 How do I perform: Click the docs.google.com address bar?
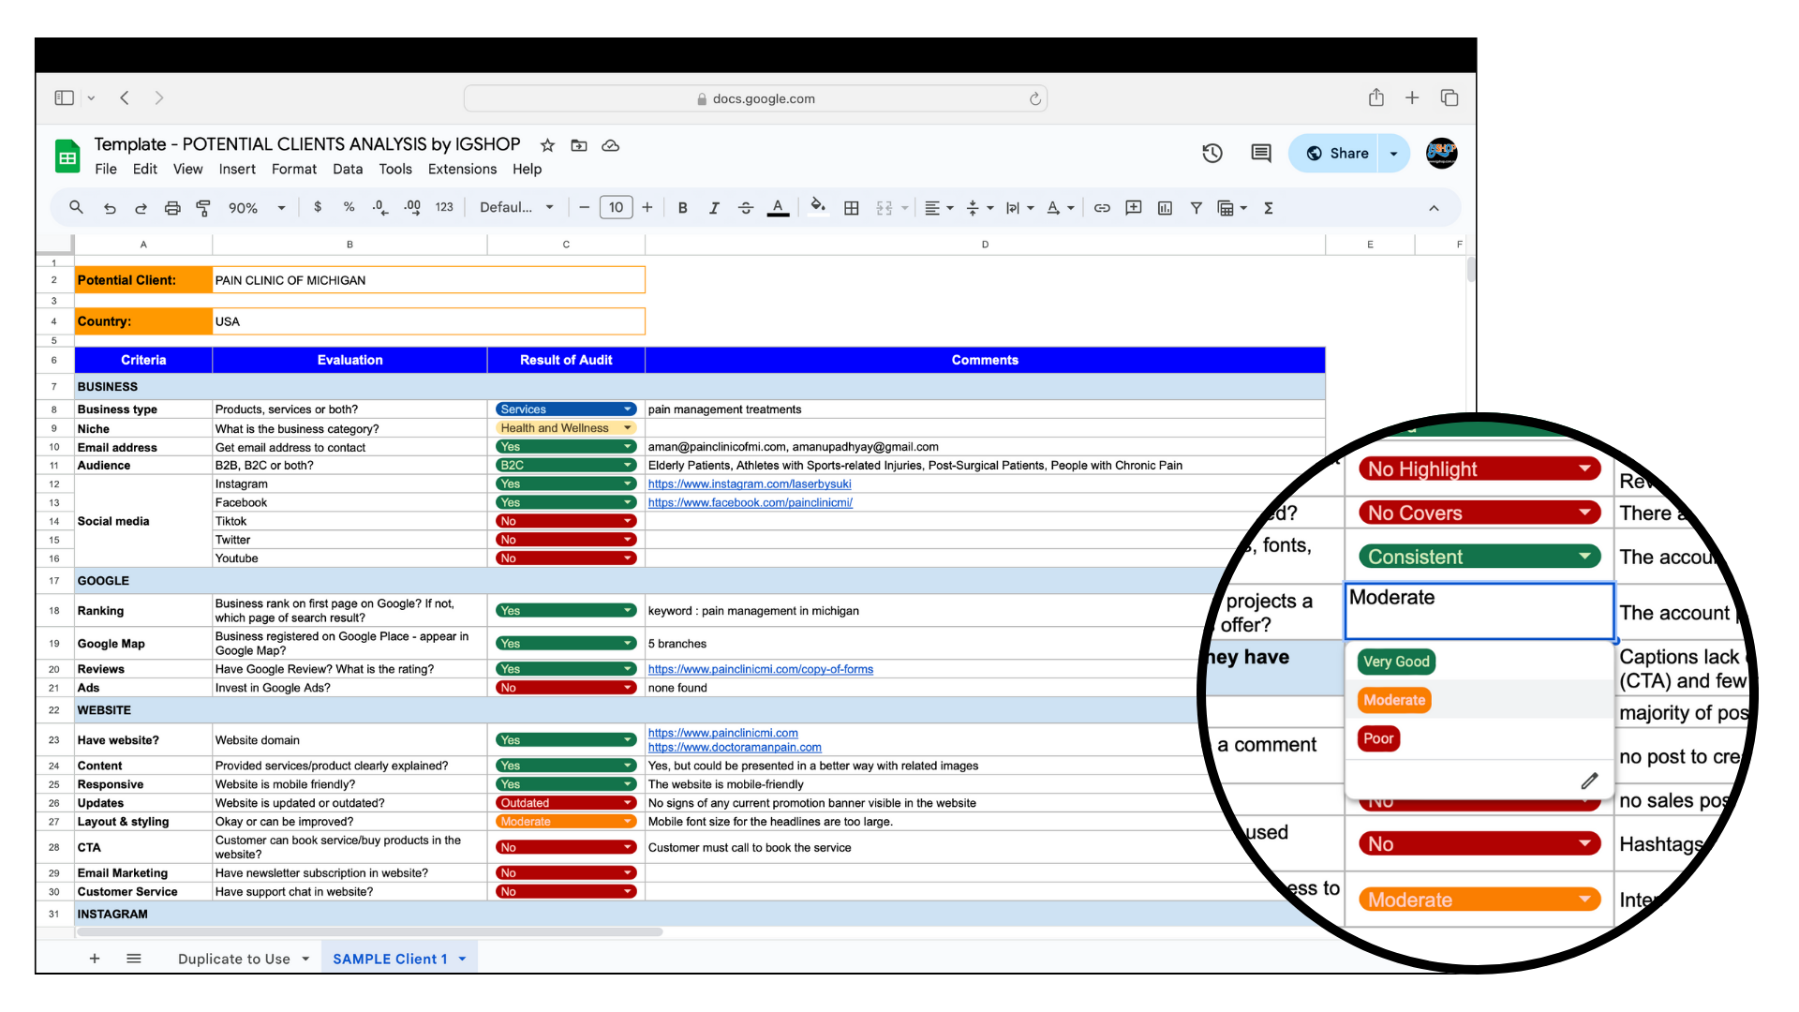coord(755,98)
